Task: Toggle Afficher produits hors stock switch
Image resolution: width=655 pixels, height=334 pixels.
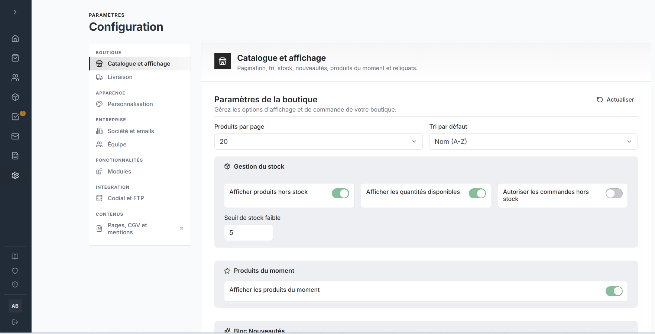Action: point(340,194)
